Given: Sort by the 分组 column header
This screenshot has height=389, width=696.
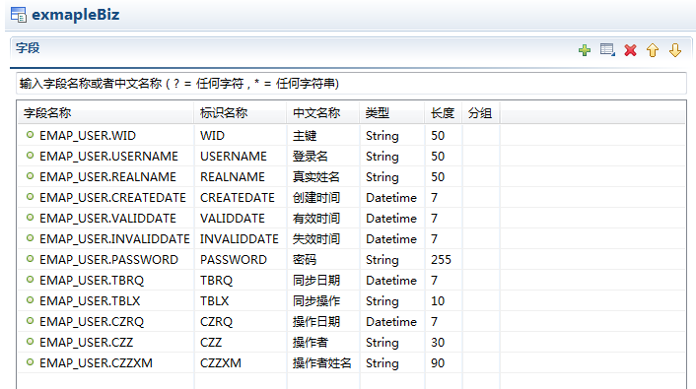Looking at the screenshot, I should 481,113.
